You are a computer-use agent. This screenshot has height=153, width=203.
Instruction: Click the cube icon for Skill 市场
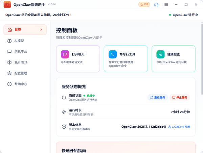click(x=9, y=62)
